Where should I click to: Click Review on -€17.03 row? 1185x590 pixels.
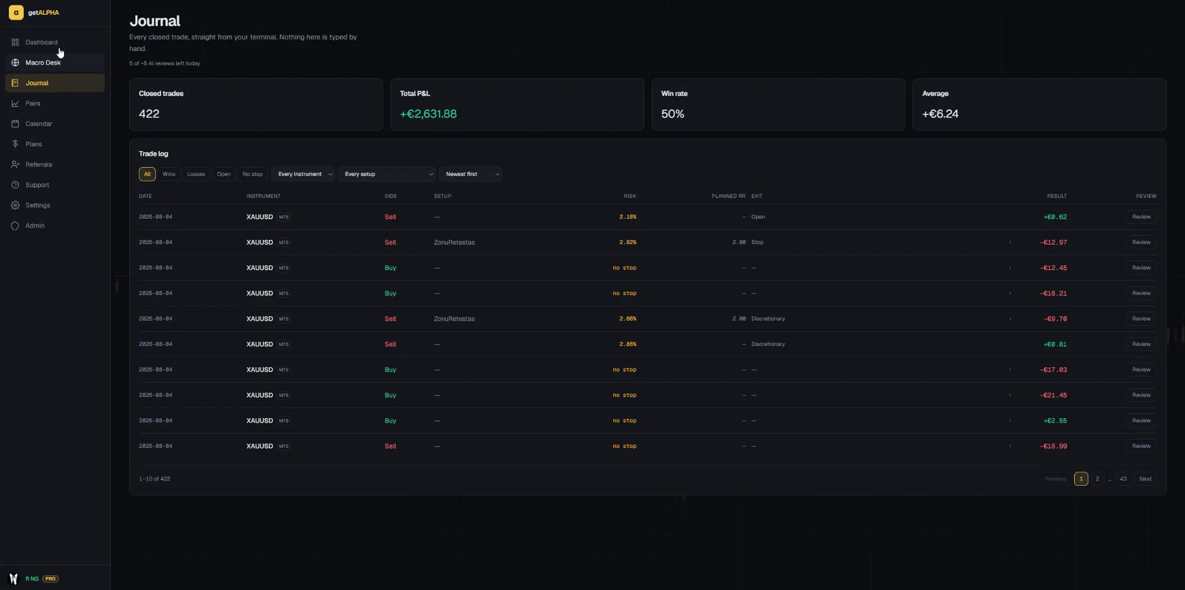[1141, 370]
